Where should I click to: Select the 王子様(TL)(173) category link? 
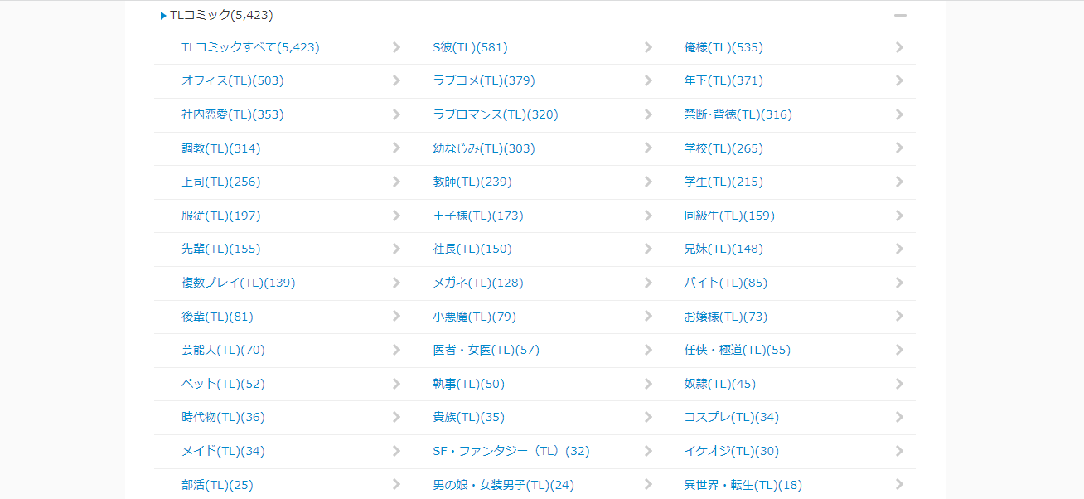tap(477, 216)
